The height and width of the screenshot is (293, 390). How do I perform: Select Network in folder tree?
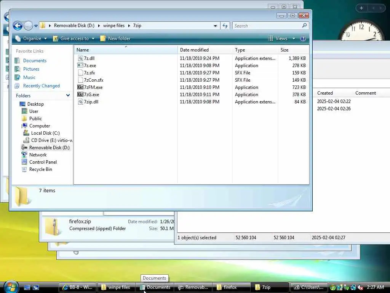38,155
